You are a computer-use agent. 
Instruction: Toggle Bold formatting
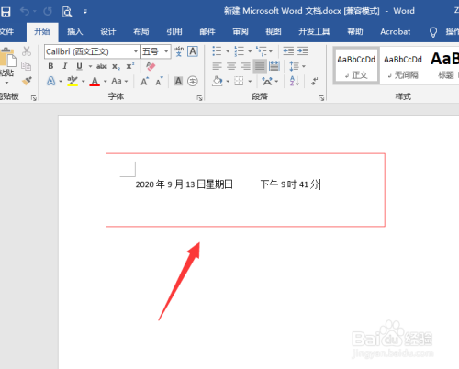coord(50,66)
